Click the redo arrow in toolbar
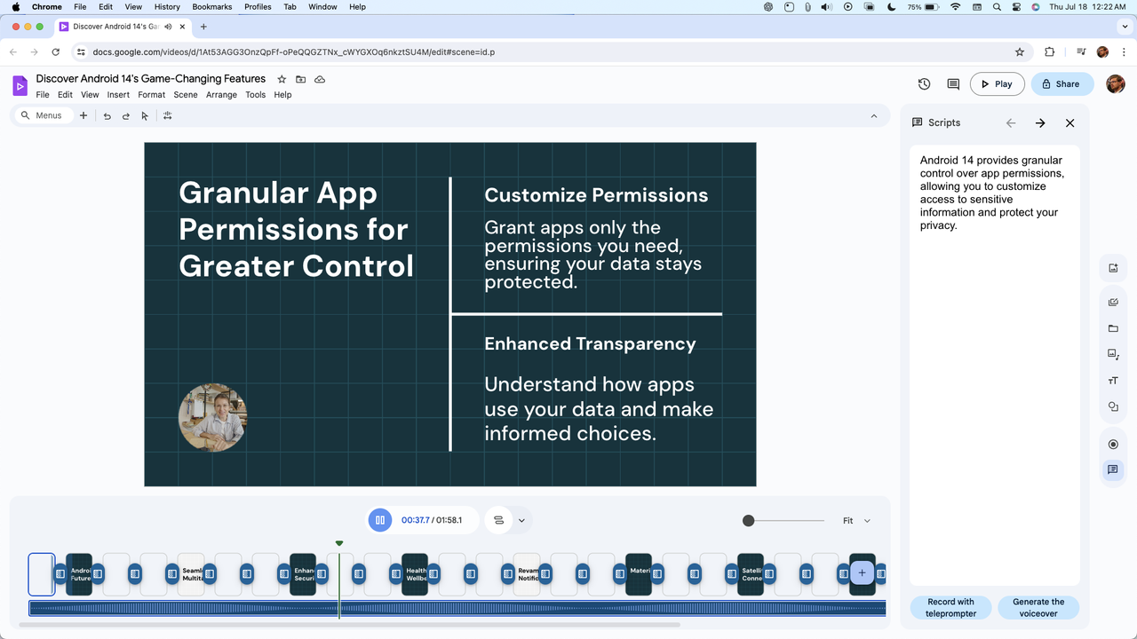The height and width of the screenshot is (639, 1137). pos(126,115)
